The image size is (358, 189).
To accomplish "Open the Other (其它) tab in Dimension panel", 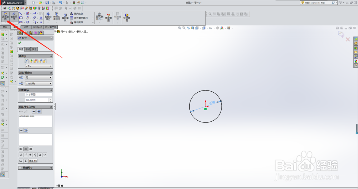I will [x=34, y=49].
